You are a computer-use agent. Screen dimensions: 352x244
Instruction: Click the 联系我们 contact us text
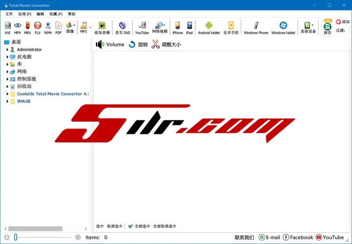(x=245, y=237)
